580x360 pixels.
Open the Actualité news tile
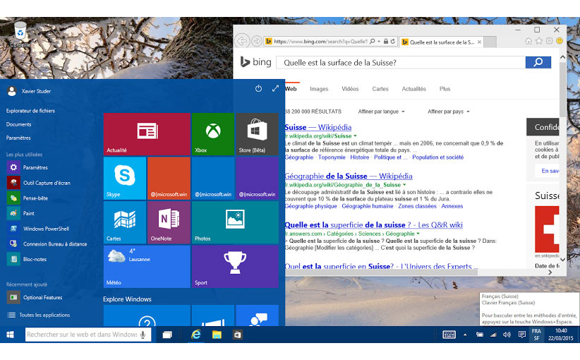[147, 134]
